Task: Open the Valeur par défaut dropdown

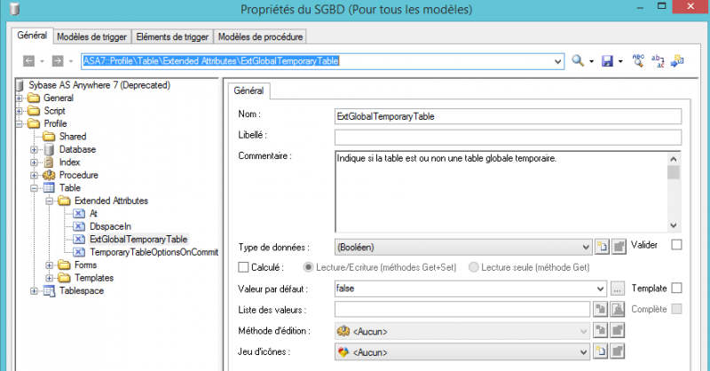Action: coord(601,288)
